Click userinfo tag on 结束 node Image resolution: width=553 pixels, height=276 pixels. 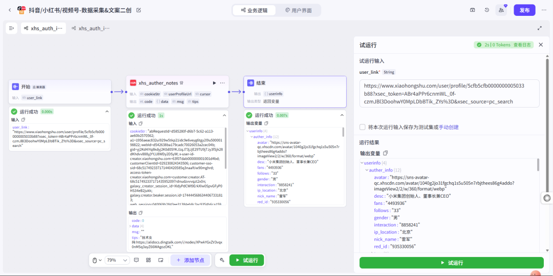[x=273, y=94]
